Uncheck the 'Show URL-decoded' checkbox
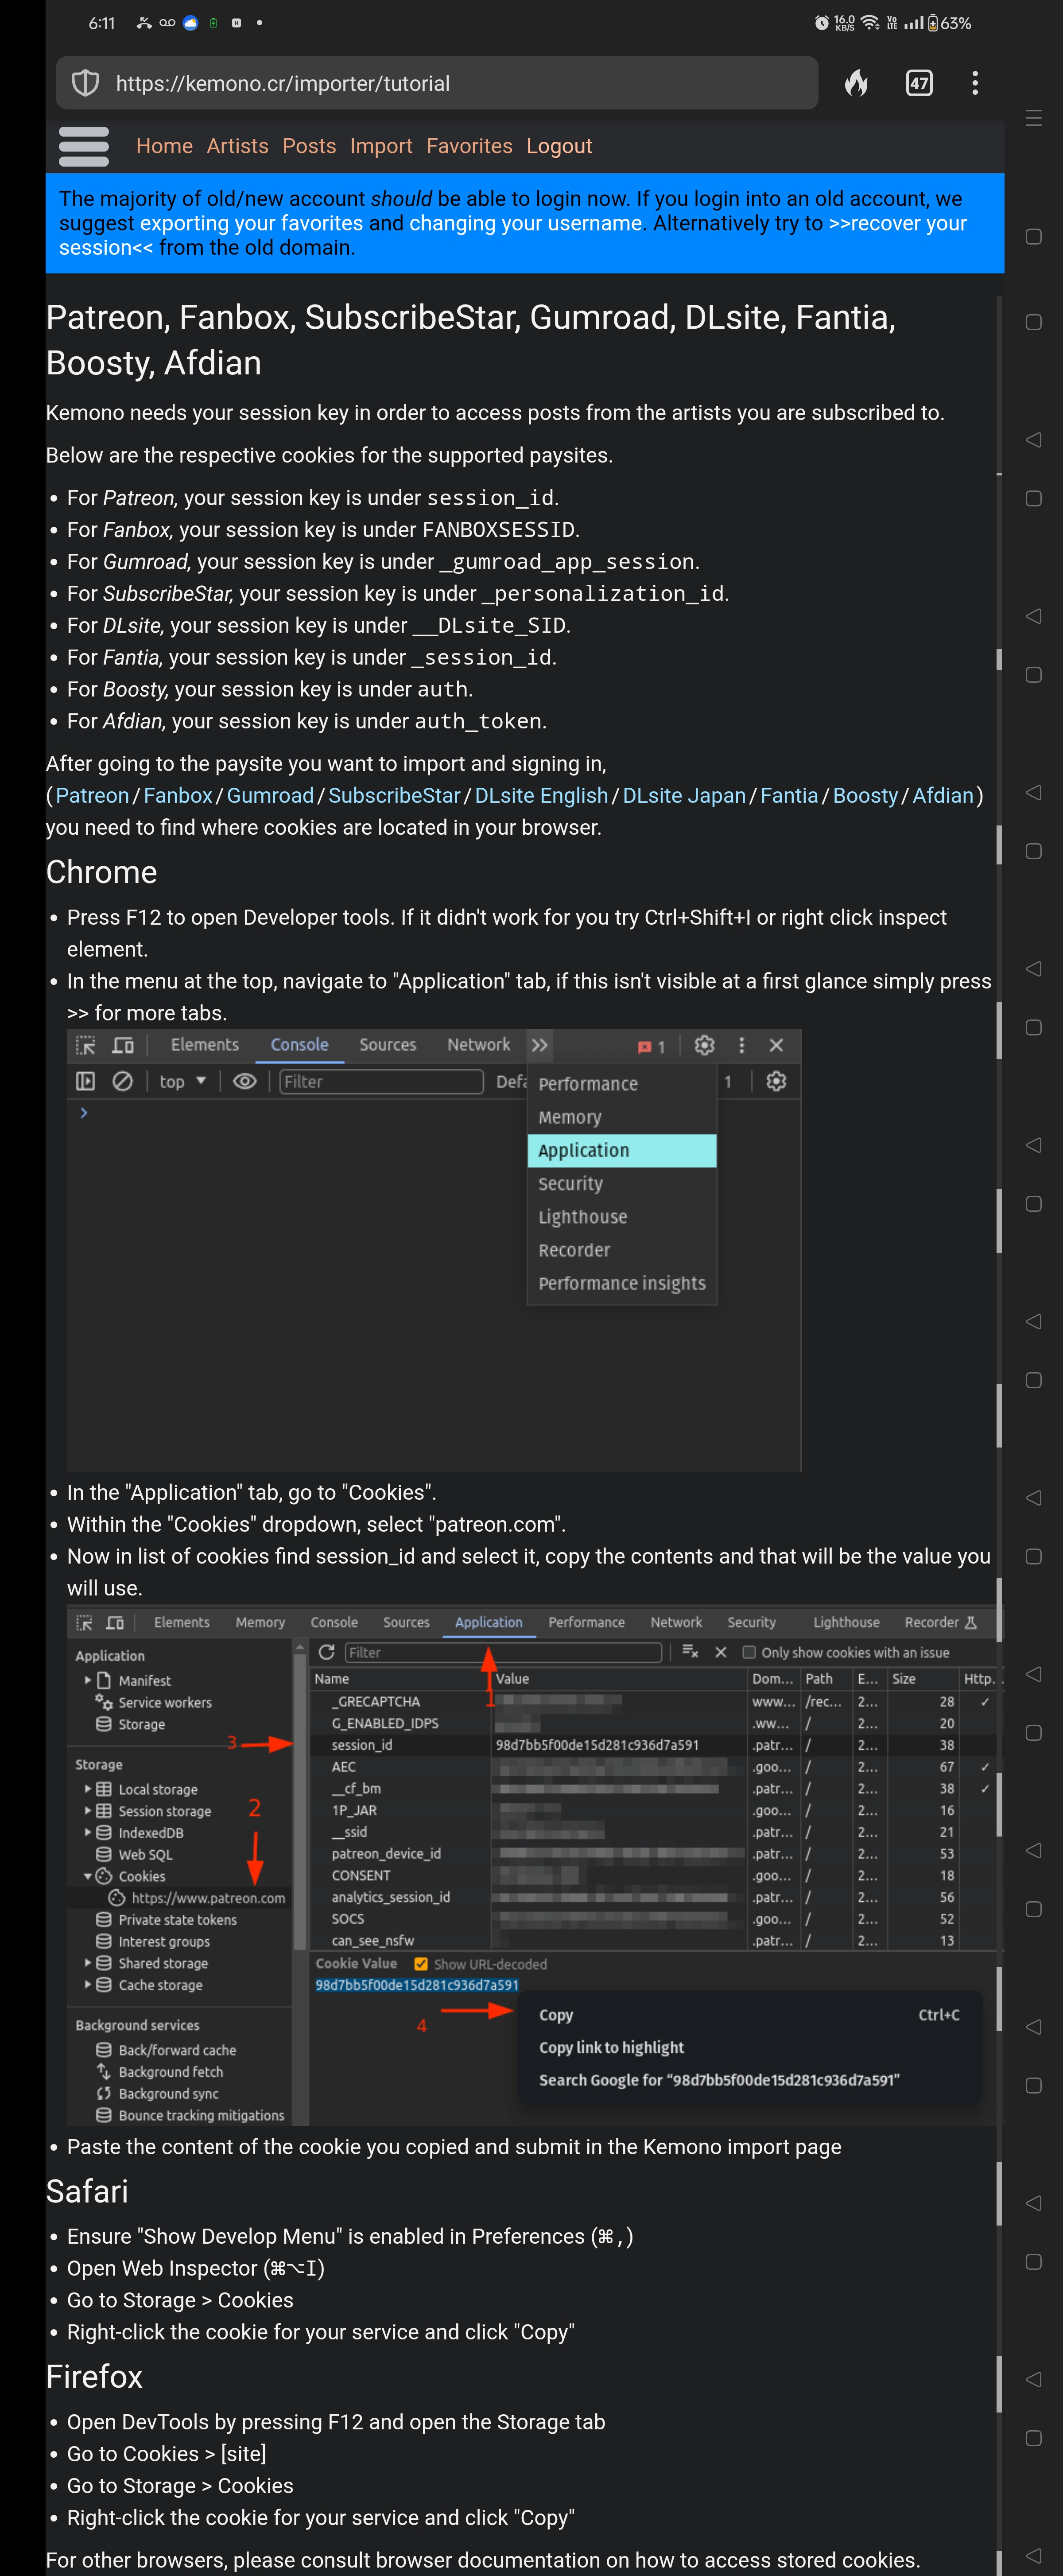This screenshot has height=2576, width=1063. click(x=421, y=1964)
